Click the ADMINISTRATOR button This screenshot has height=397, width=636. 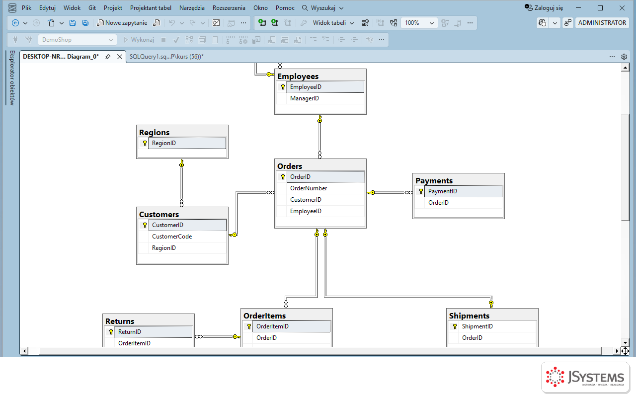click(x=602, y=23)
